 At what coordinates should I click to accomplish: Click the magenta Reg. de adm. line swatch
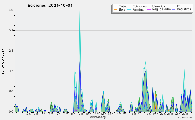coord(149,9)
